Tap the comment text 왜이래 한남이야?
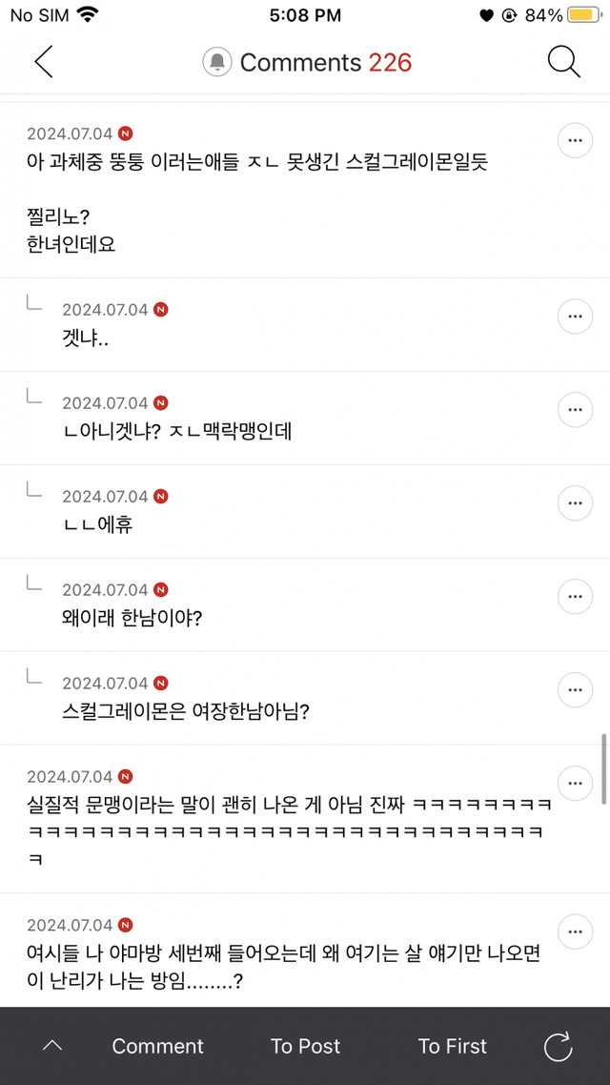The height and width of the screenshot is (1085, 610). [132, 618]
